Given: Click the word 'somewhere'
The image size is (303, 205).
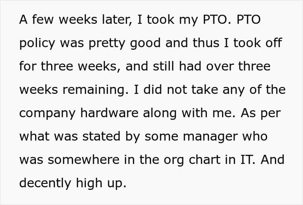Looking at the screenshot, I should pyautogui.click(x=84, y=160).
